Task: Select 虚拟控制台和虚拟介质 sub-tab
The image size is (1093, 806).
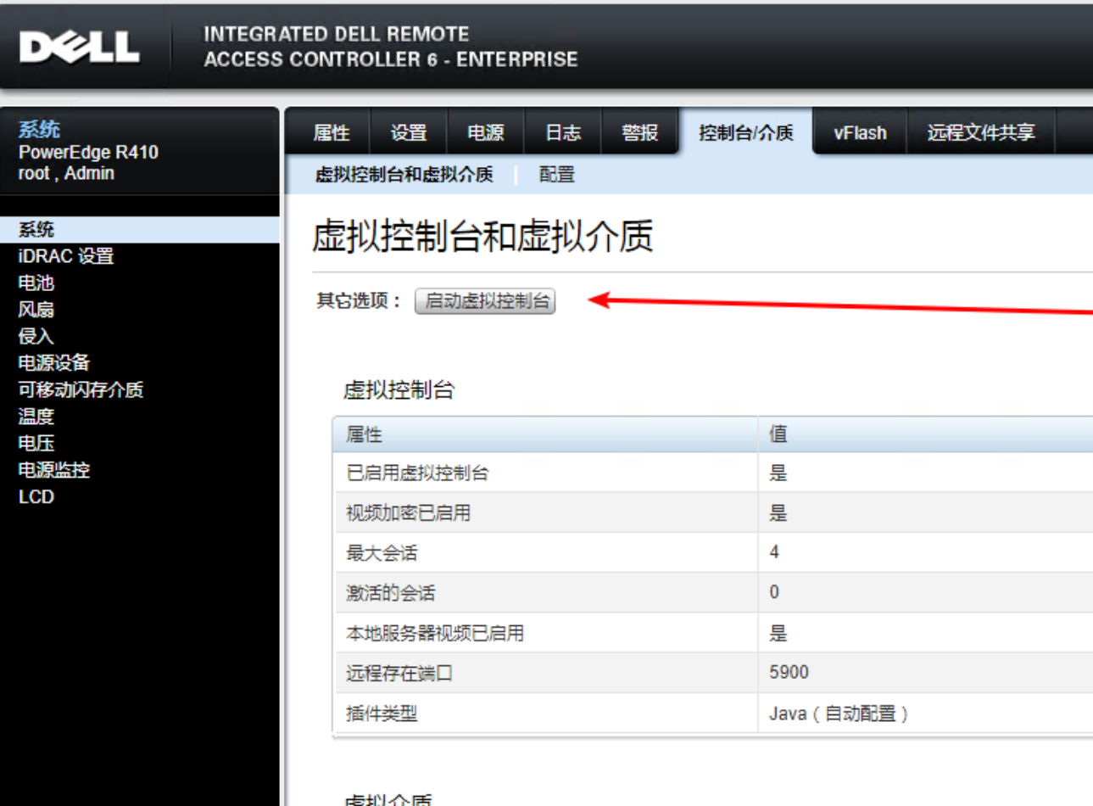Action: point(404,175)
